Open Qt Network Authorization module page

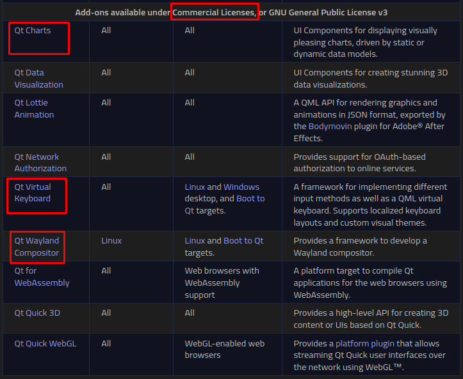pyautogui.click(x=40, y=162)
